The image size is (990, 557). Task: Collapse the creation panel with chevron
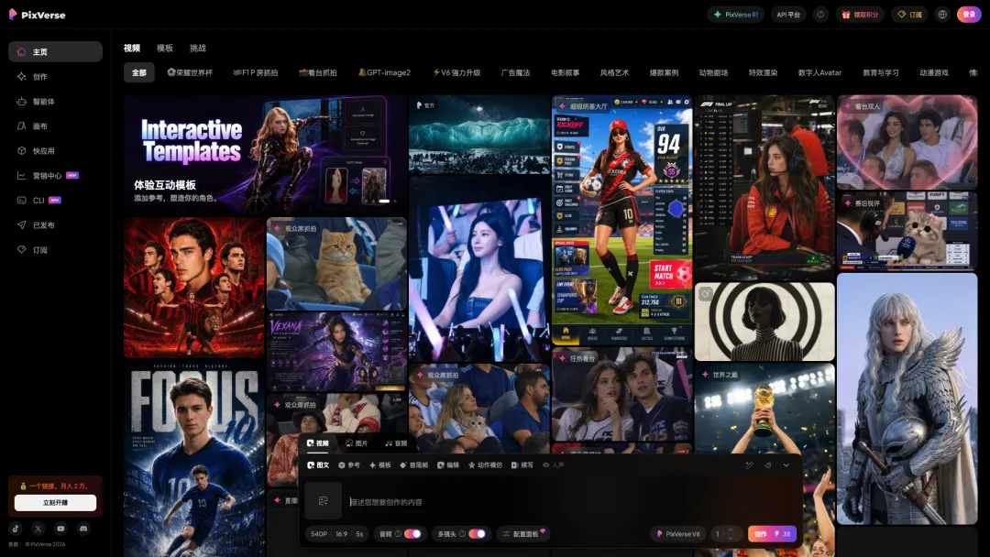coord(786,464)
